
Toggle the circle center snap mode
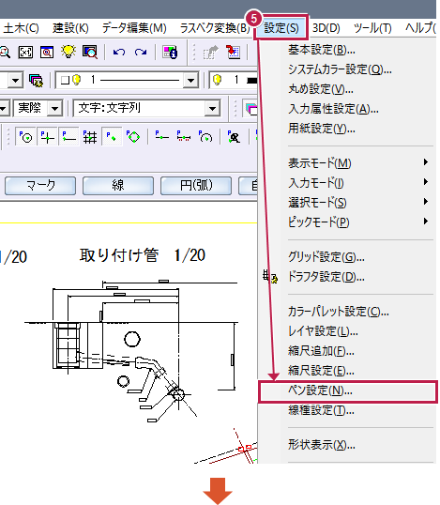click(x=25, y=137)
